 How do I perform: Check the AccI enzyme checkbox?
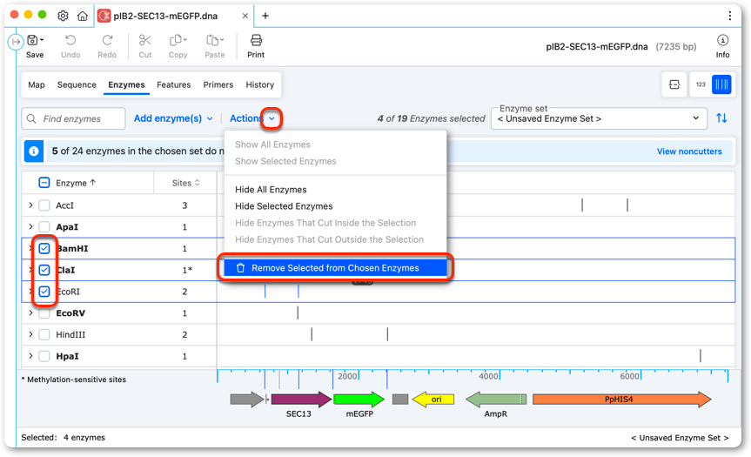click(44, 205)
